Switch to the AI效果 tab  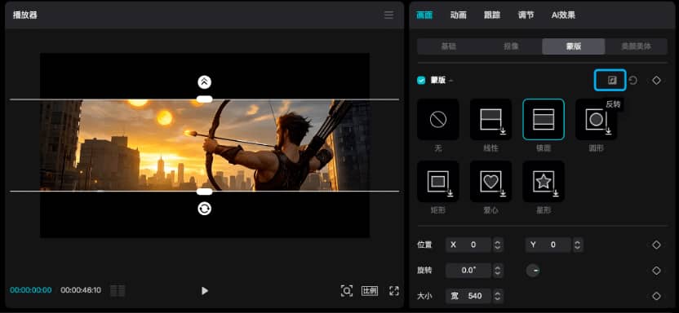tap(563, 15)
